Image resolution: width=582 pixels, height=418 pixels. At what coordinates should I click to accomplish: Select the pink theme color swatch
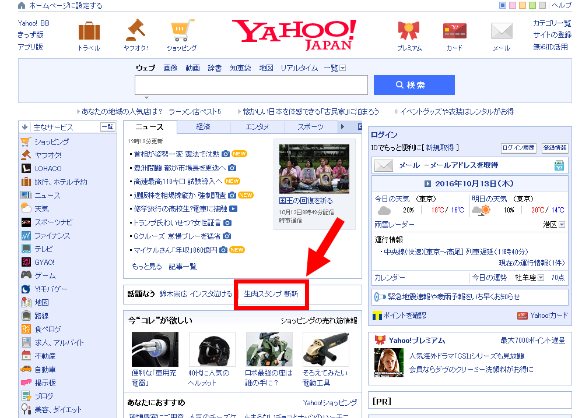click(513, 5)
